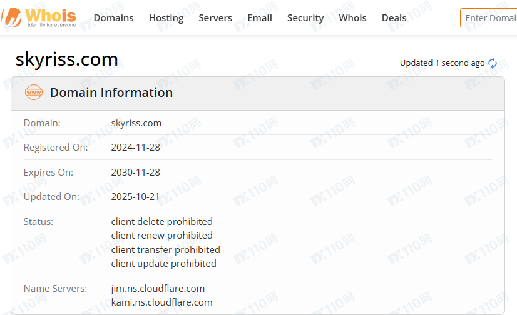517x315 pixels.
Task: Open the Deals menu item
Action: click(394, 18)
